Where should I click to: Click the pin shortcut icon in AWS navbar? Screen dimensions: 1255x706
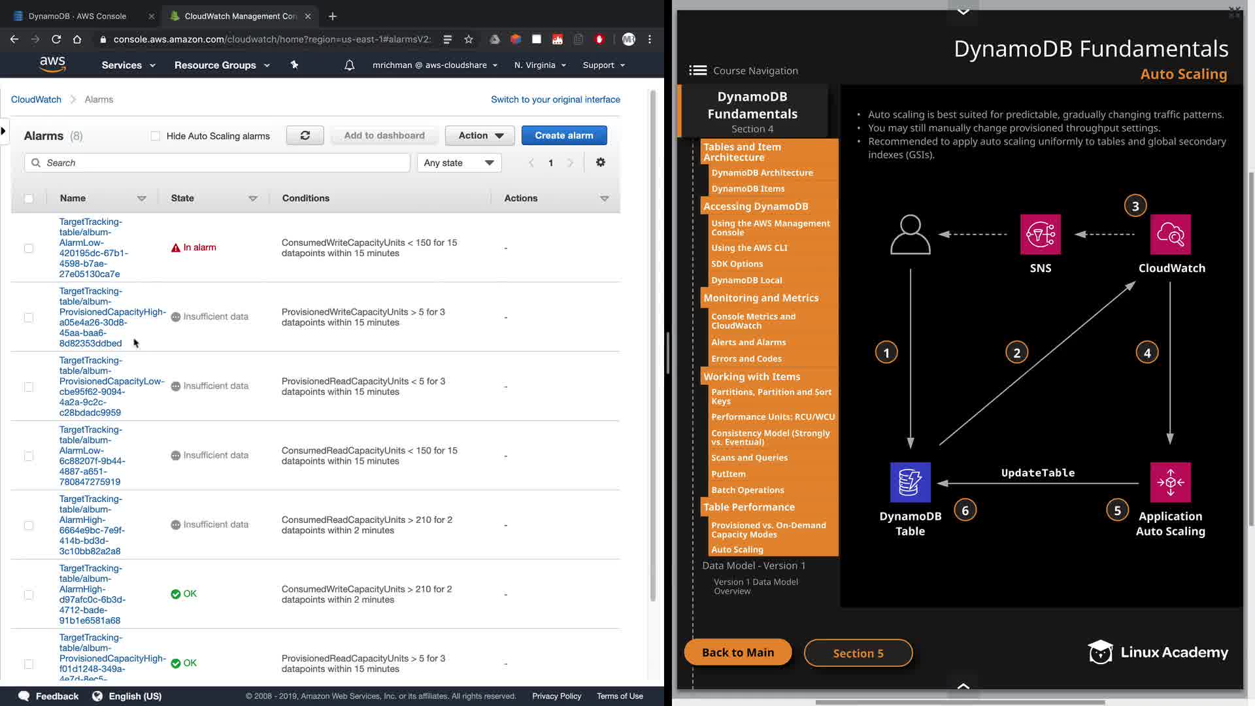coord(294,65)
